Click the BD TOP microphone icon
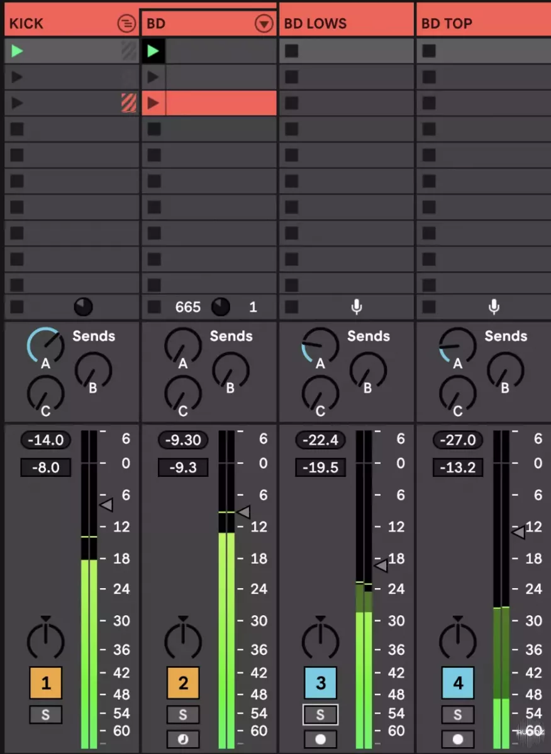The image size is (551, 754). (x=494, y=307)
